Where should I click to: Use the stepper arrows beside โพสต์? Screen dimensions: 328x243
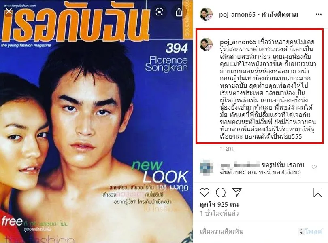click(301, 231)
